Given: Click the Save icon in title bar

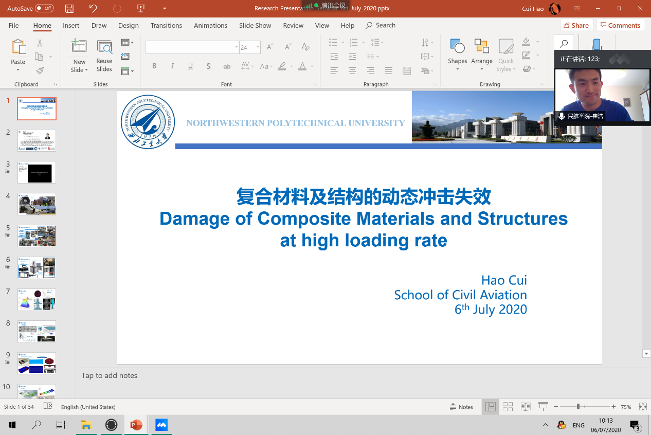Looking at the screenshot, I should (x=69, y=8).
